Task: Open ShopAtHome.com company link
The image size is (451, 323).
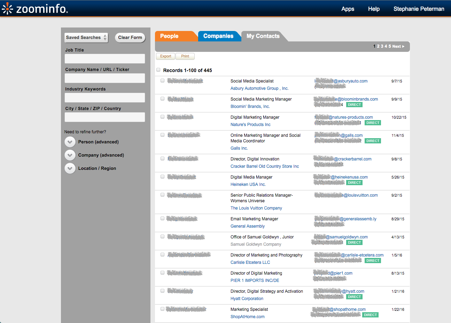Action: click(x=248, y=317)
